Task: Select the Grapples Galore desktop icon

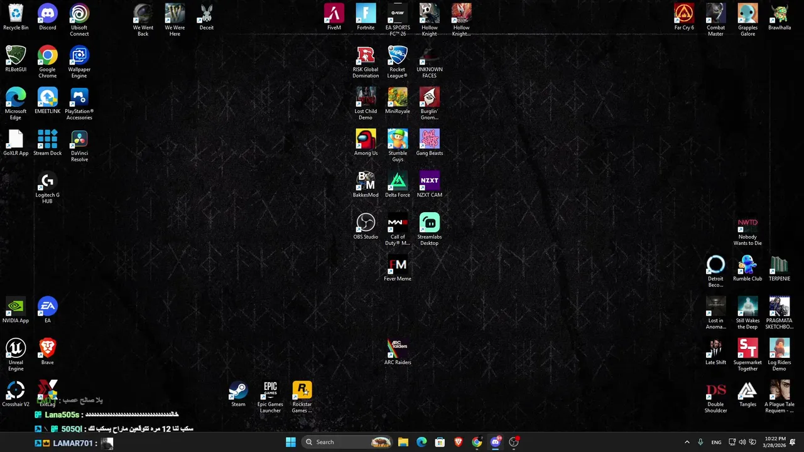Action: click(747, 20)
